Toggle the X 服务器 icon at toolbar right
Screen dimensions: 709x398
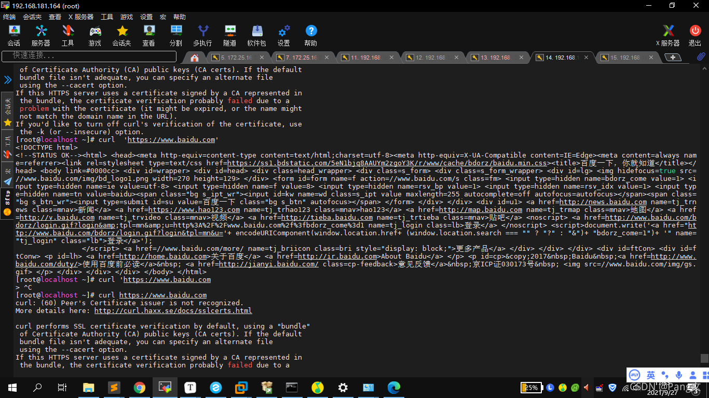tap(668, 36)
